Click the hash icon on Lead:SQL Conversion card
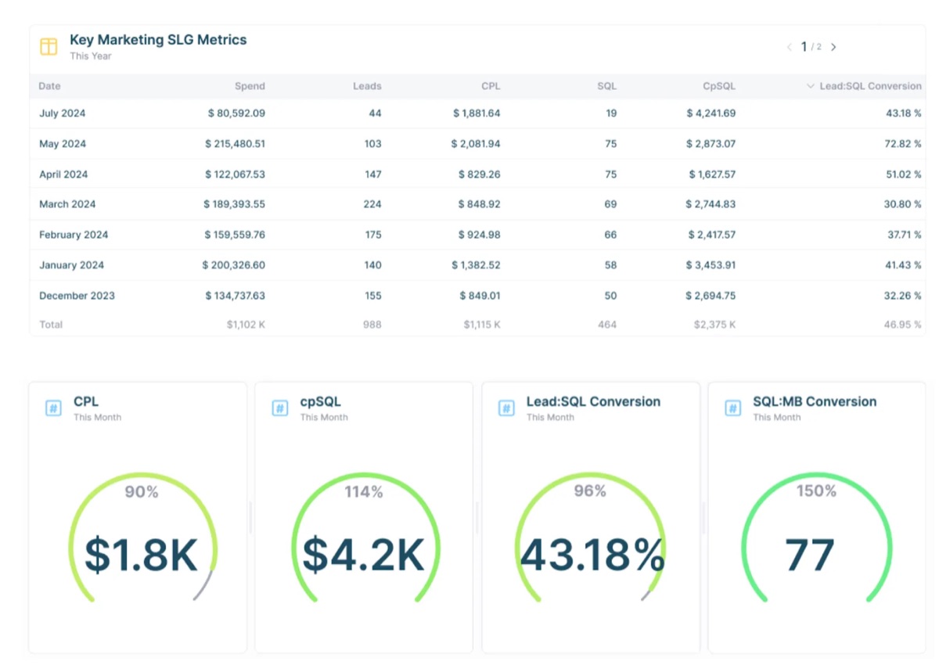939x665 pixels. click(x=506, y=408)
